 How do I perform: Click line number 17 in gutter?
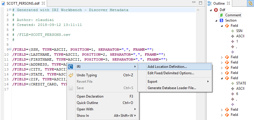point(7,89)
